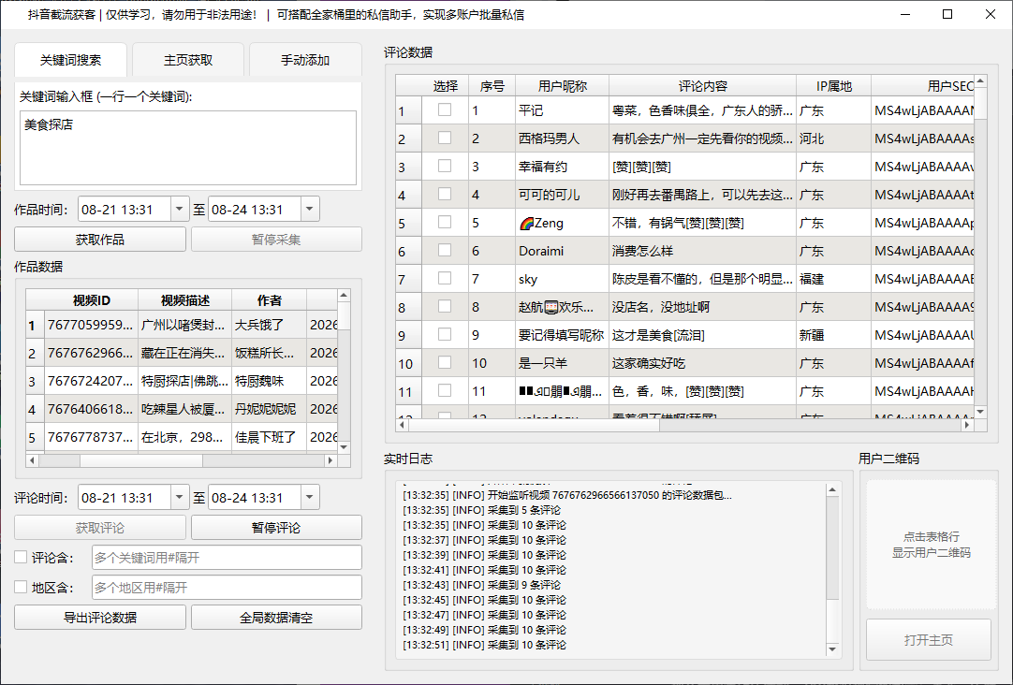Export comments with 导出评论数据

[100, 618]
